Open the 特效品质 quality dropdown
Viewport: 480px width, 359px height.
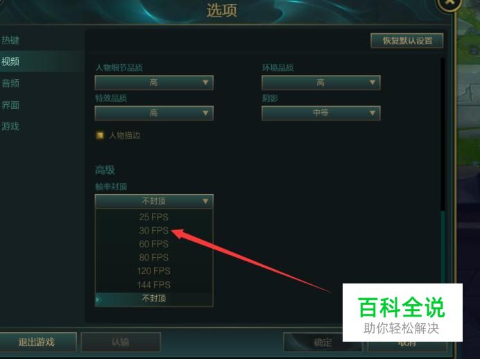(x=154, y=113)
